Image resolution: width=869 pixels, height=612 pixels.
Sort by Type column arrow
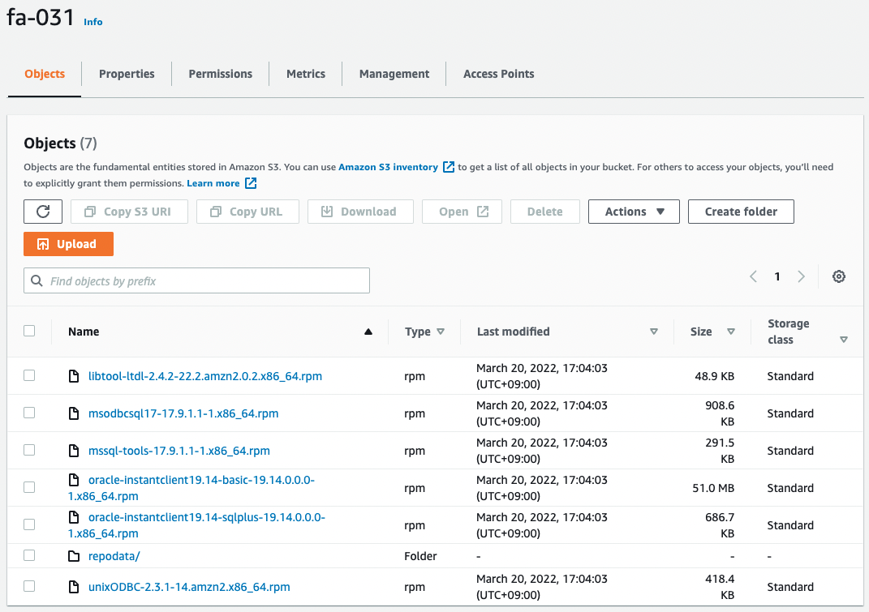click(441, 332)
